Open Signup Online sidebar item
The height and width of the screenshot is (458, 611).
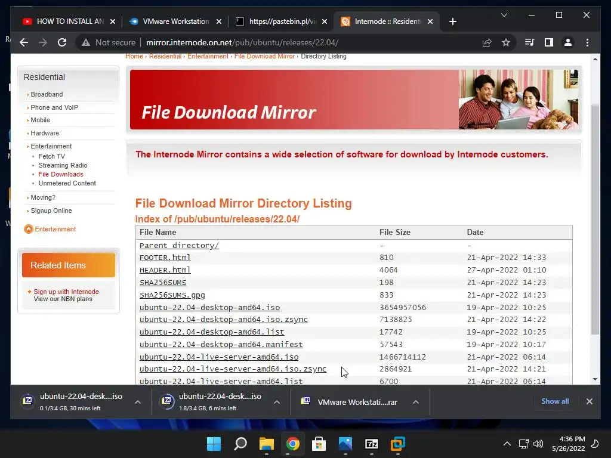[x=51, y=211]
